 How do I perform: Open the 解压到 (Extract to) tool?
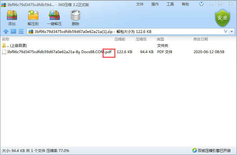(x=33, y=15)
